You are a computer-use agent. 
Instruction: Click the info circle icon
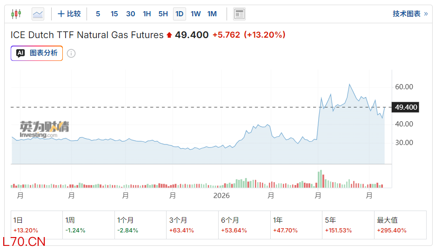point(71,53)
